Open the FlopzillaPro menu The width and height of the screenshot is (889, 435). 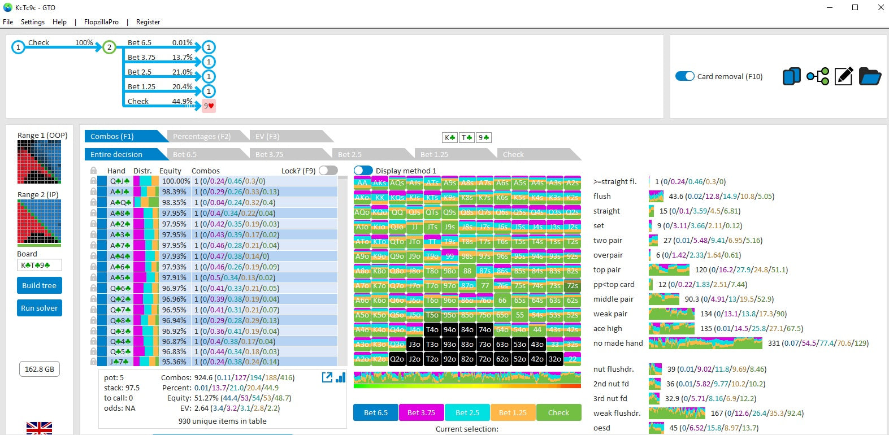coord(101,22)
